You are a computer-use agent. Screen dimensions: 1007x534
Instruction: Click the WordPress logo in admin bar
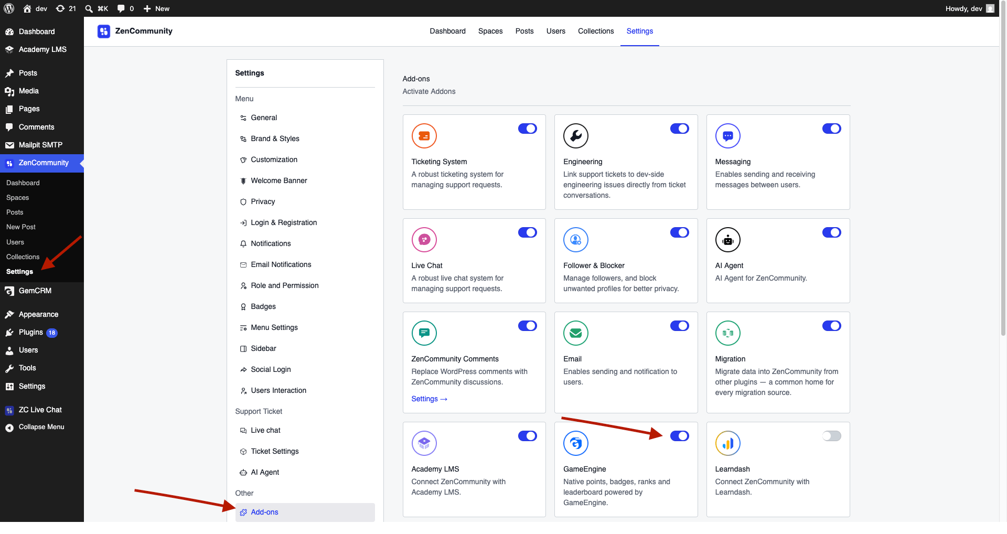point(9,8)
